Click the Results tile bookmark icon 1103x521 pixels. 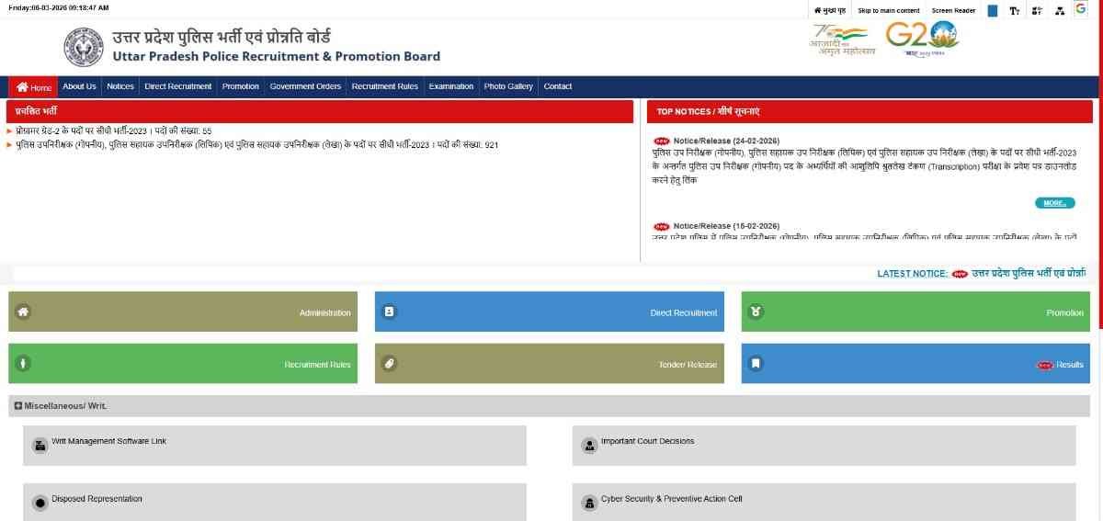point(756,364)
